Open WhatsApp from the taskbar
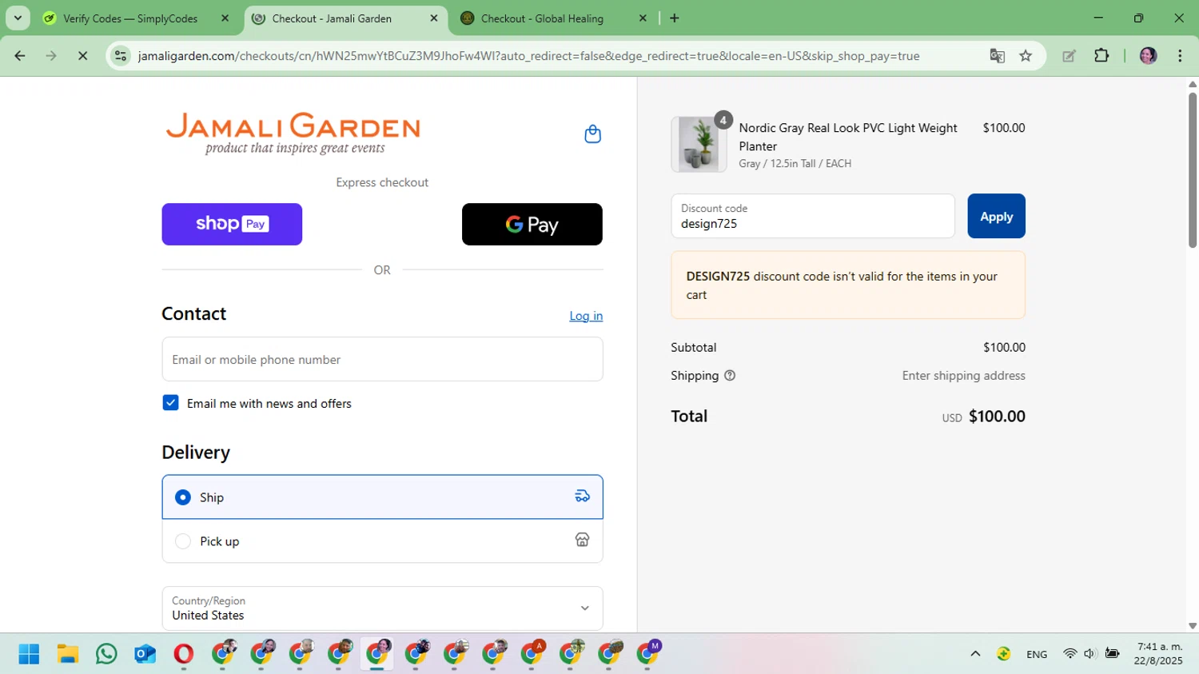The image size is (1199, 674). tap(106, 654)
